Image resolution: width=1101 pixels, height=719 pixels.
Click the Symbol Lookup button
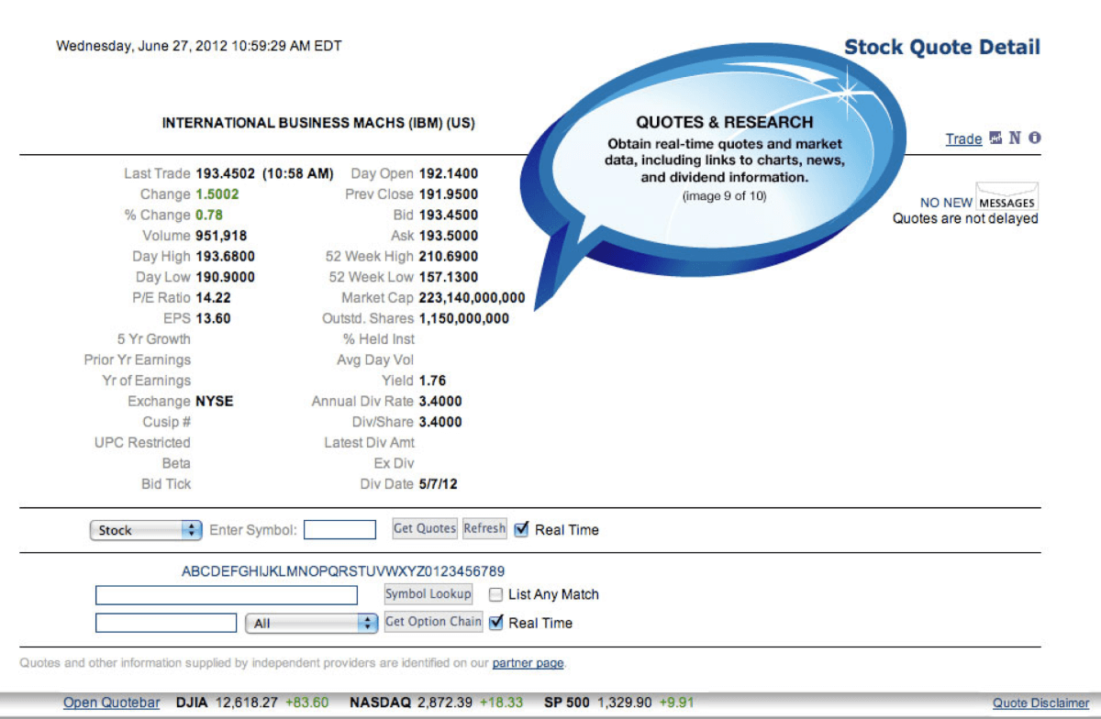click(428, 594)
